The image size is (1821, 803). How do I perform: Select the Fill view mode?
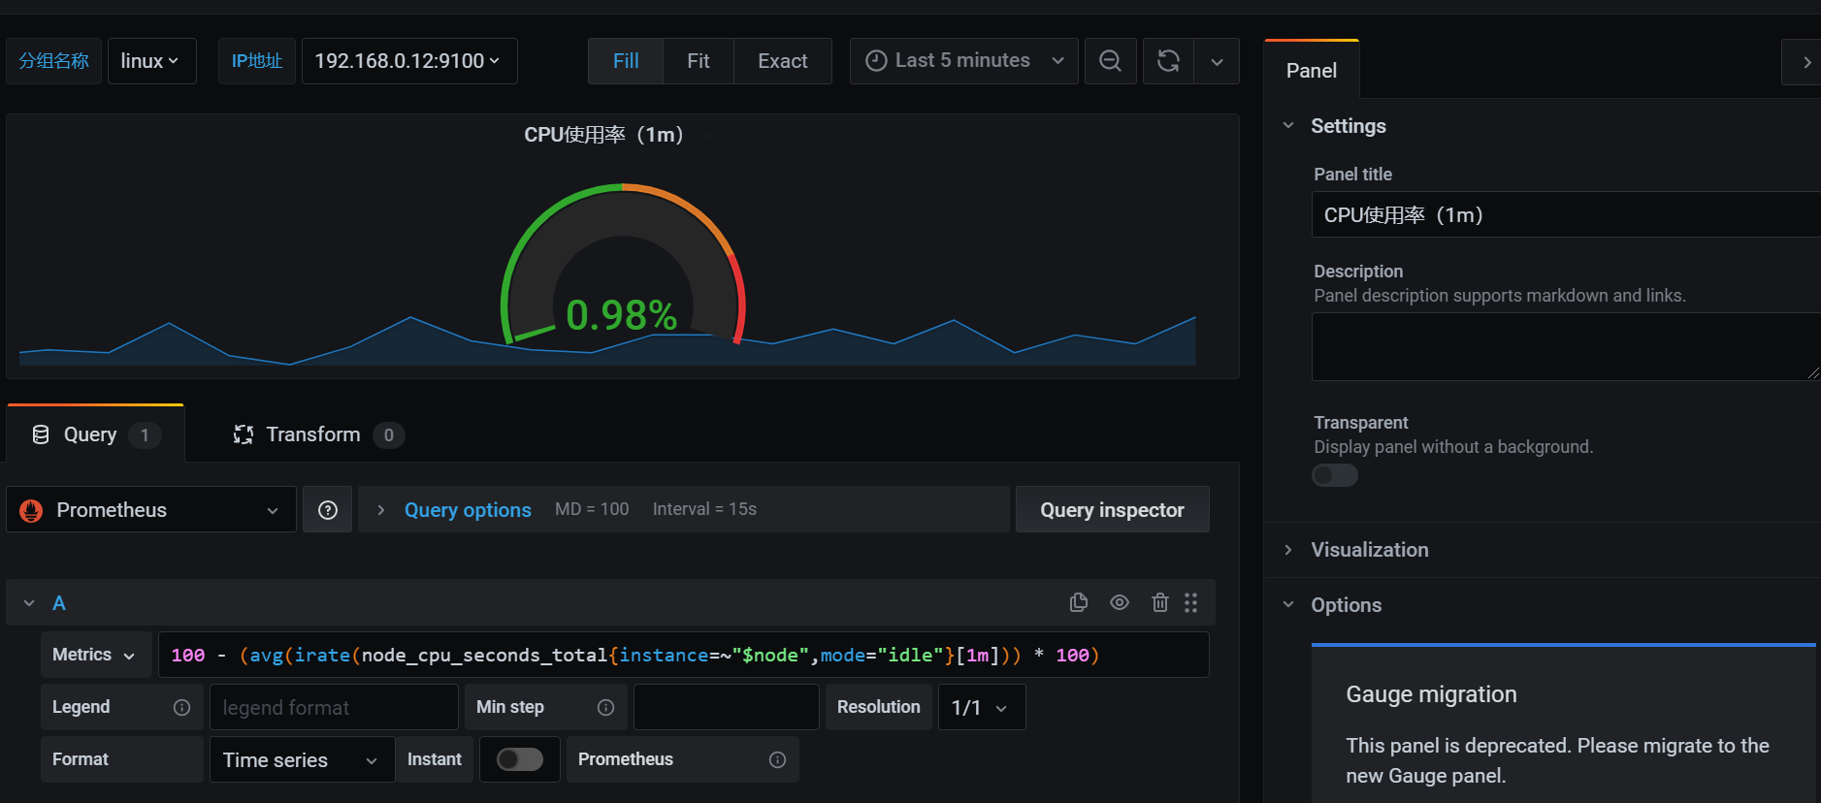(626, 61)
